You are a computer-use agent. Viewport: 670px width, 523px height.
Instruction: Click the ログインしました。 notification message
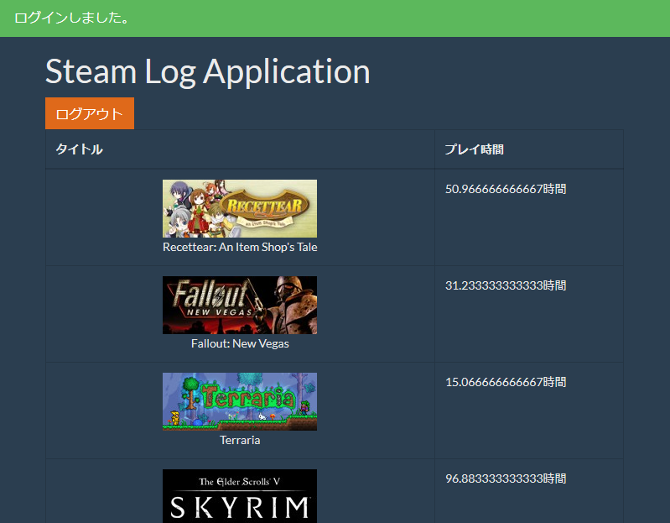tap(72, 18)
